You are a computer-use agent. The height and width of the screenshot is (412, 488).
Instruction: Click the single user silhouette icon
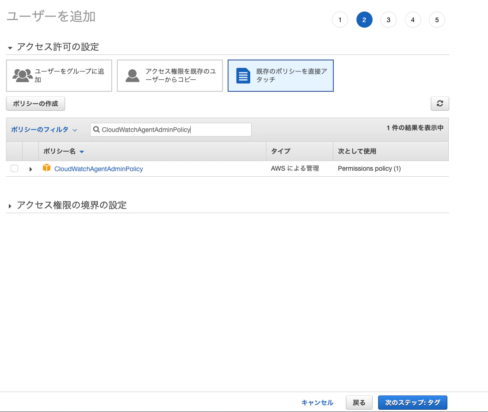[x=133, y=76]
